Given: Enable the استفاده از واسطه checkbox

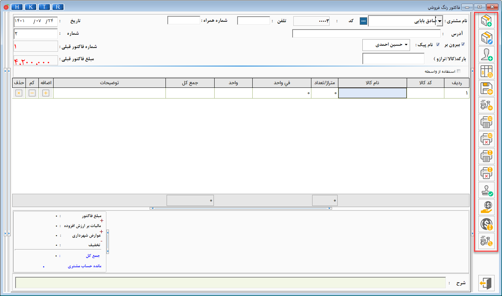Looking at the screenshot, I should pos(459,71).
